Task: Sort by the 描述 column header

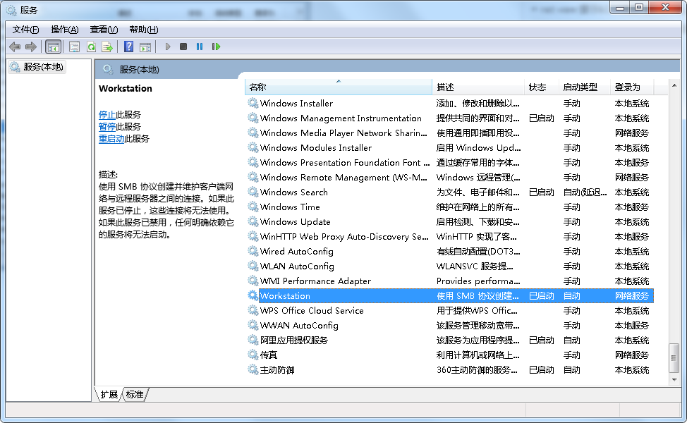Action: [x=478, y=87]
